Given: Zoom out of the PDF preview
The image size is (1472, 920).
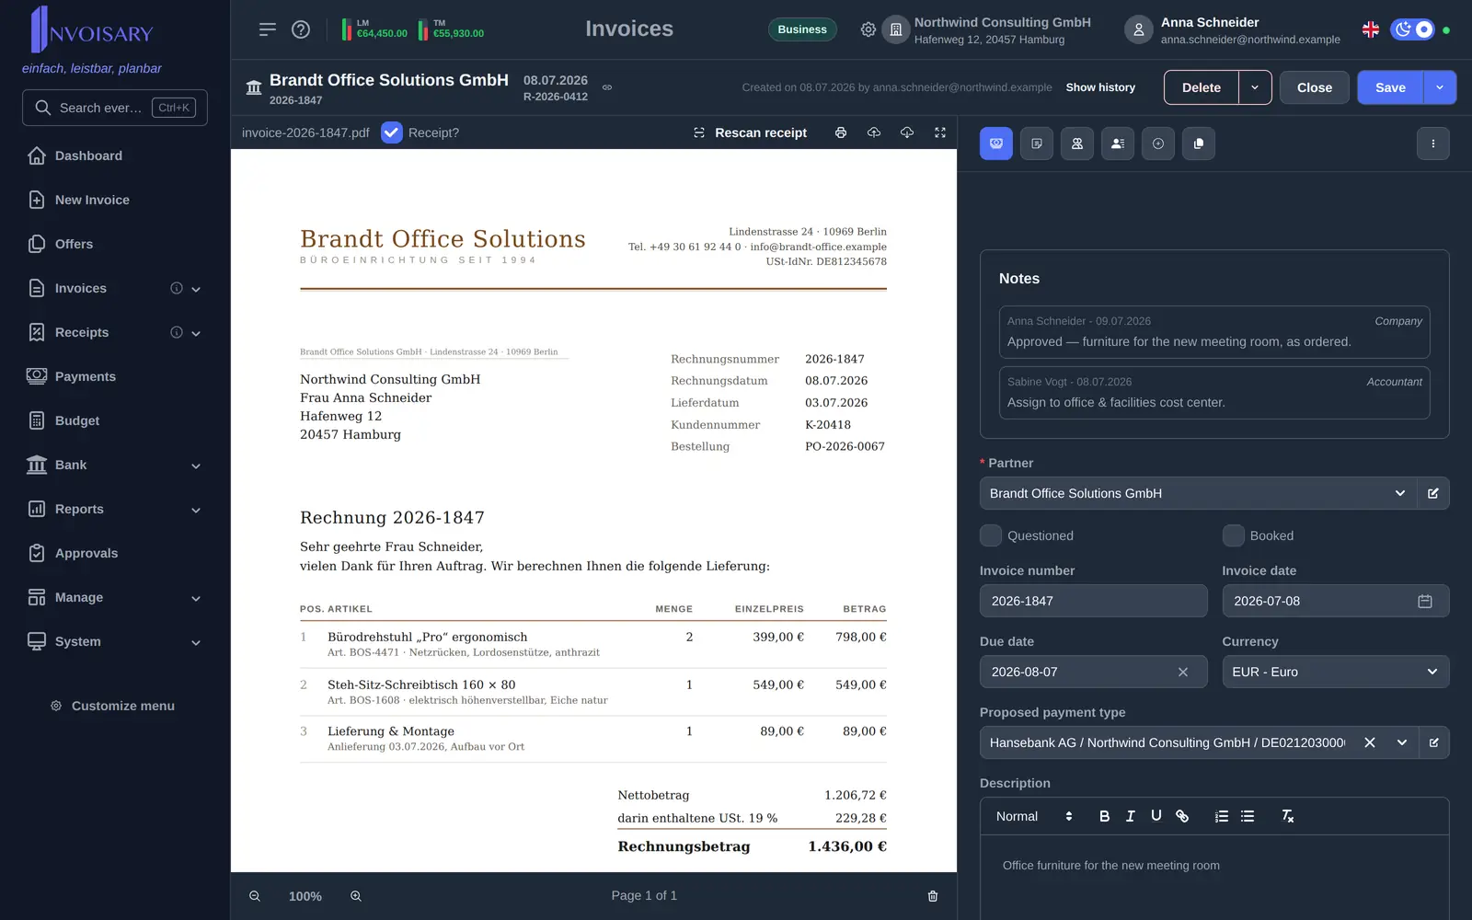Looking at the screenshot, I should tap(255, 896).
